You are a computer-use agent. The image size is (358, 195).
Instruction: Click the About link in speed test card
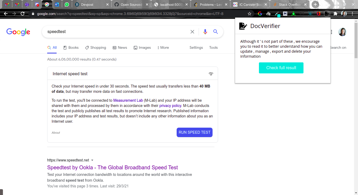56,133
